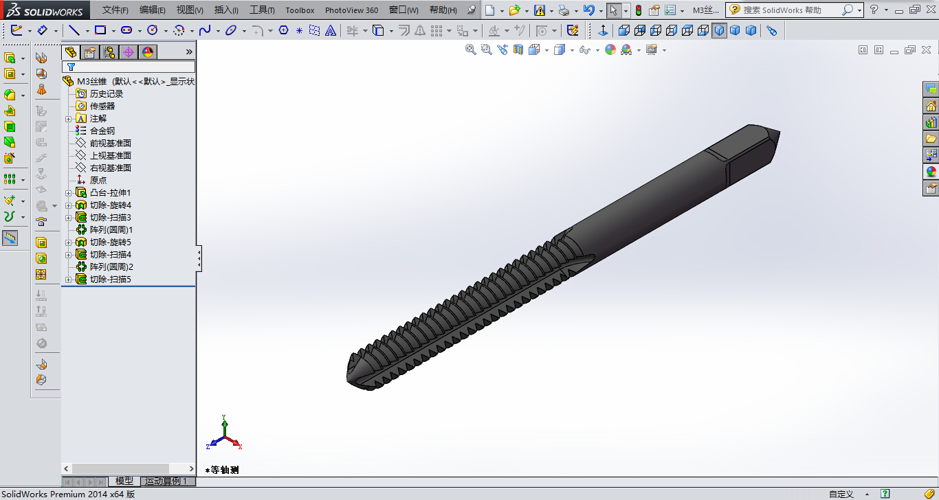939x500 pixels.
Task: Open the Design Library task pane tab
Action: click(931, 122)
